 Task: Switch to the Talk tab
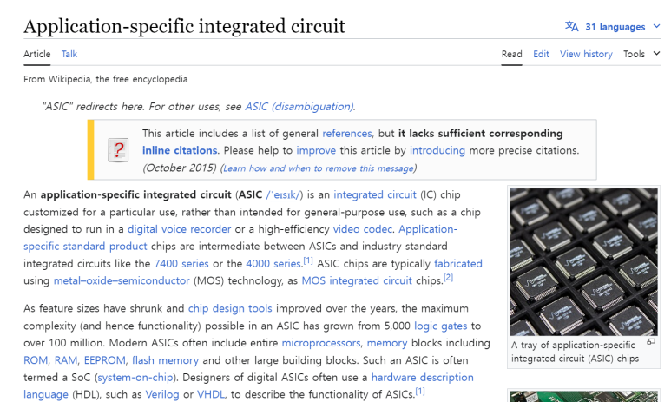tap(69, 54)
